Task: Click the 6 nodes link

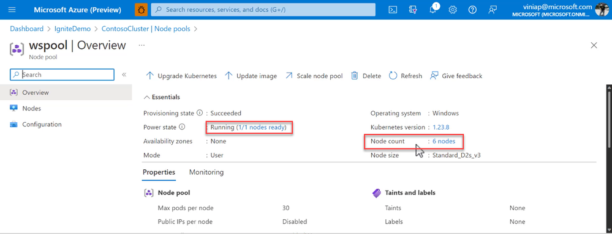Action: 444,141
